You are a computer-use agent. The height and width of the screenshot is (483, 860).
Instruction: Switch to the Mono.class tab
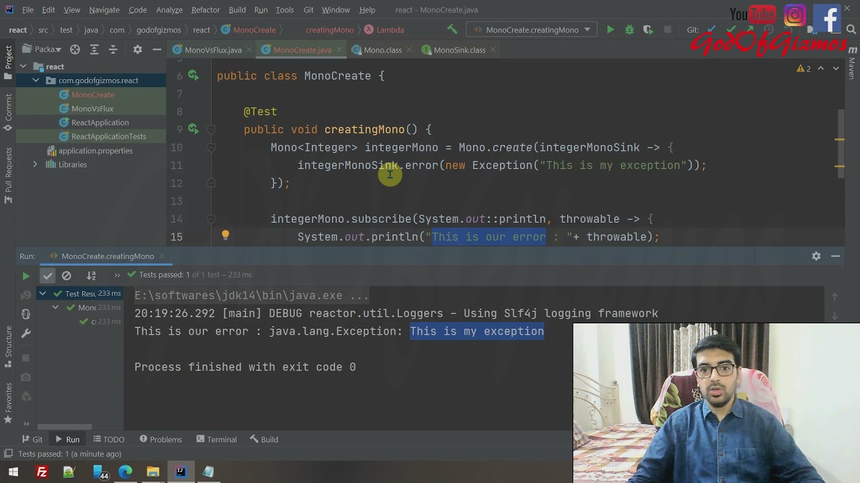click(x=382, y=50)
